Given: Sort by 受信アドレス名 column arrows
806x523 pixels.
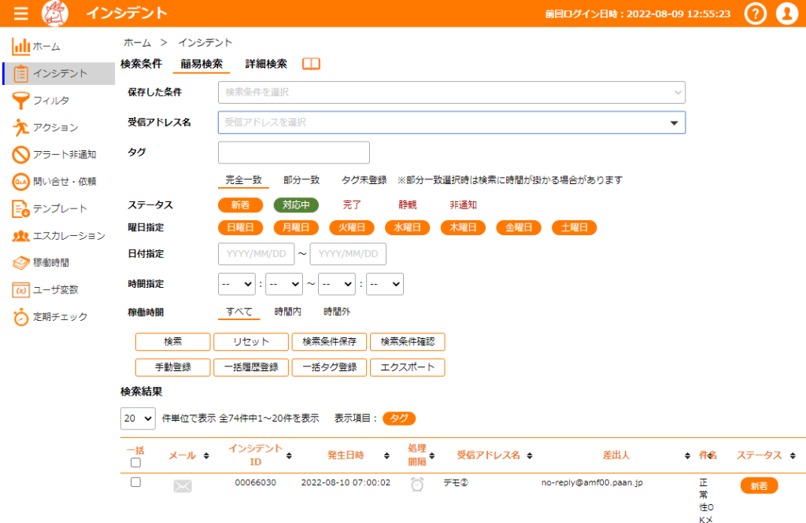Looking at the screenshot, I should (x=530, y=455).
